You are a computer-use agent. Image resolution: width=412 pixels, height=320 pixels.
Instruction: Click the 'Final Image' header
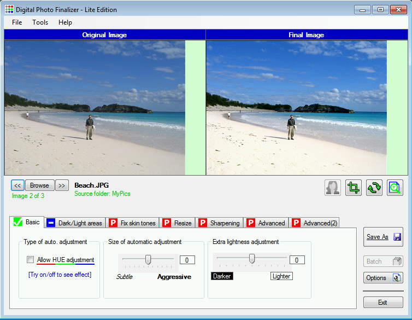(307, 35)
